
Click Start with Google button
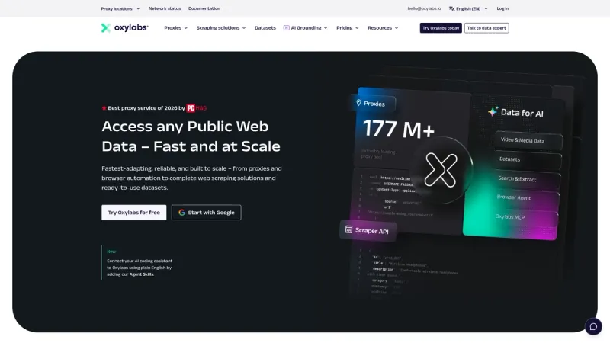click(x=206, y=213)
